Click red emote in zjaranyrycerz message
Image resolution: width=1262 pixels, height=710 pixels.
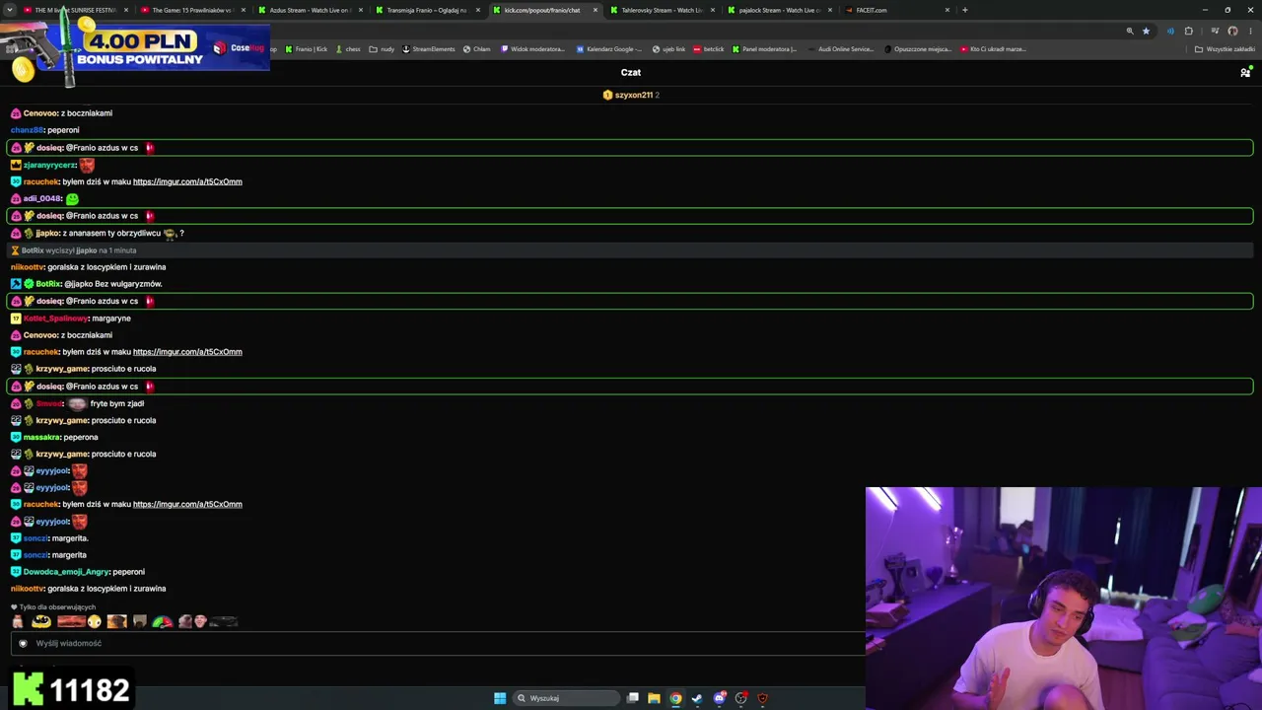pos(87,165)
